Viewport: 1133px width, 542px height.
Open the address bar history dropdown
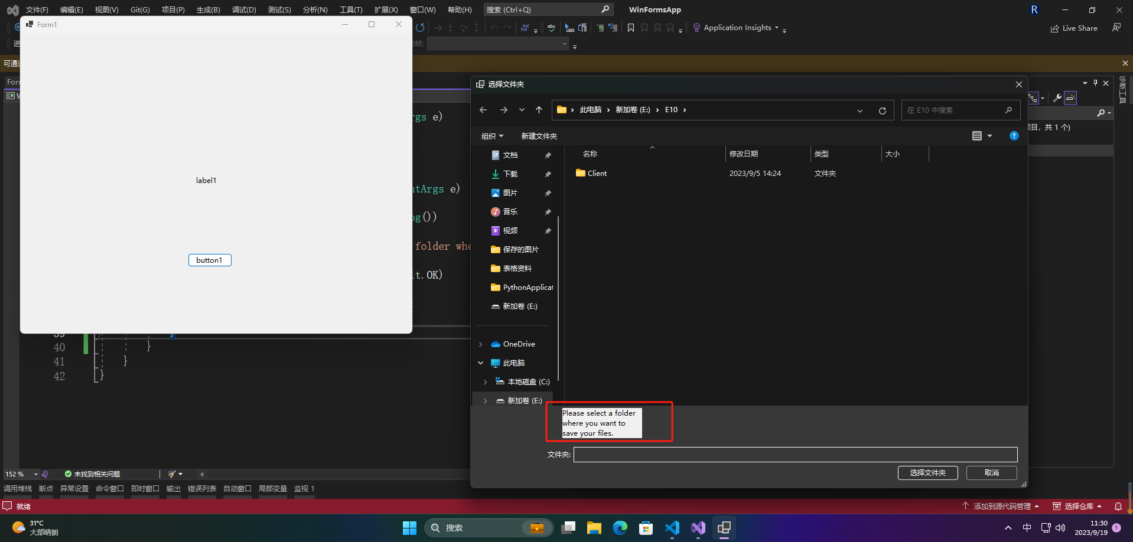click(x=860, y=110)
